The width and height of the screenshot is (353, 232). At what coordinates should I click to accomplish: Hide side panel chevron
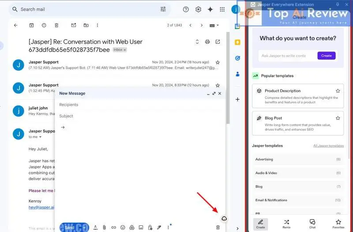(237, 228)
